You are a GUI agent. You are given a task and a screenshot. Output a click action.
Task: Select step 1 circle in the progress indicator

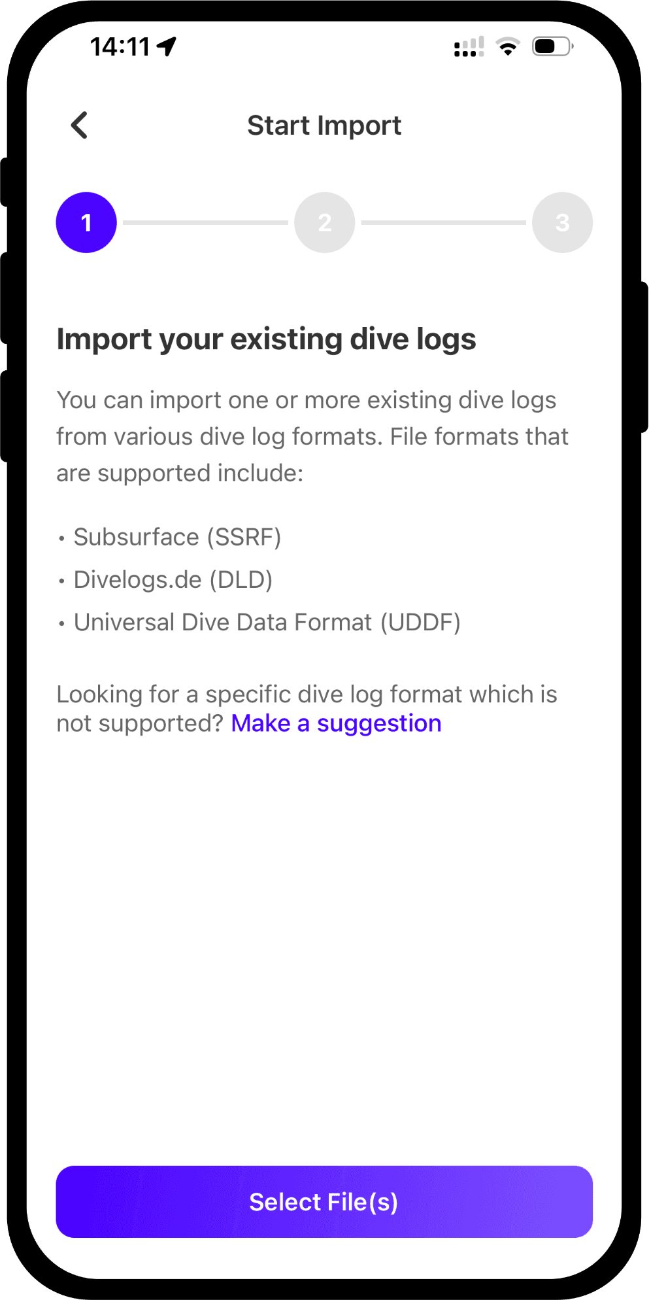coord(86,222)
